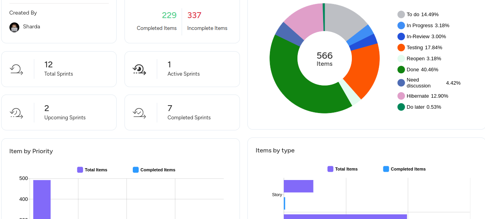Click the 229 Completed Items count
Screen dimensions: 485x219
pyautogui.click(x=169, y=15)
